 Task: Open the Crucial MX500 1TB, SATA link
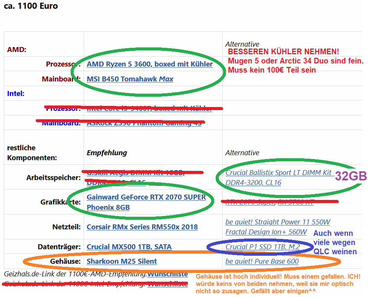point(129,247)
